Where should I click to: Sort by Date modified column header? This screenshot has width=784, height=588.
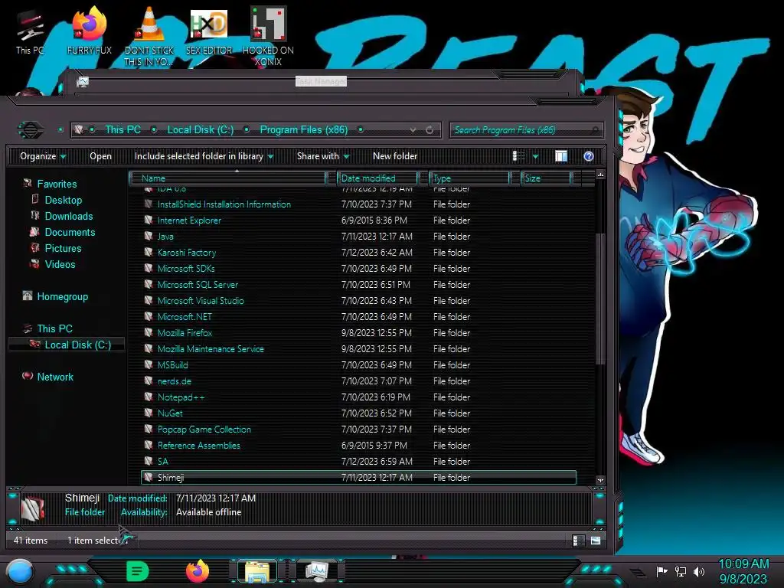pos(377,178)
